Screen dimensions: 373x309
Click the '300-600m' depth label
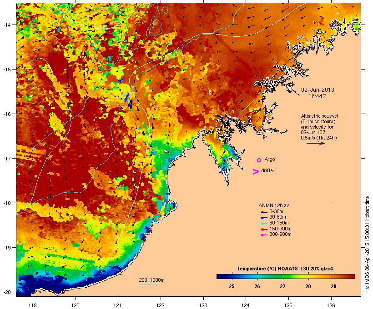[280, 234]
